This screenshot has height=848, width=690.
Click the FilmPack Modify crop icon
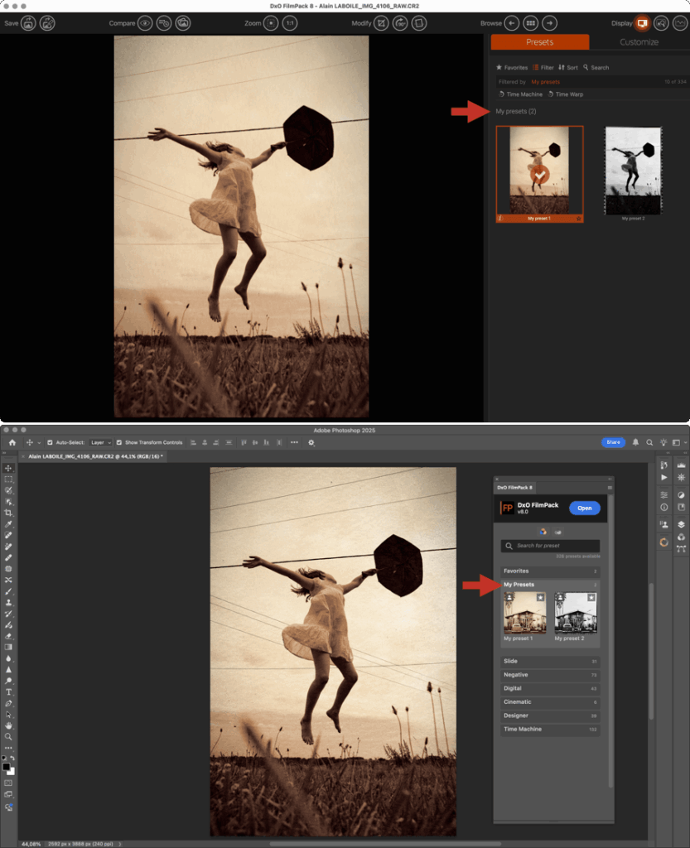point(381,23)
